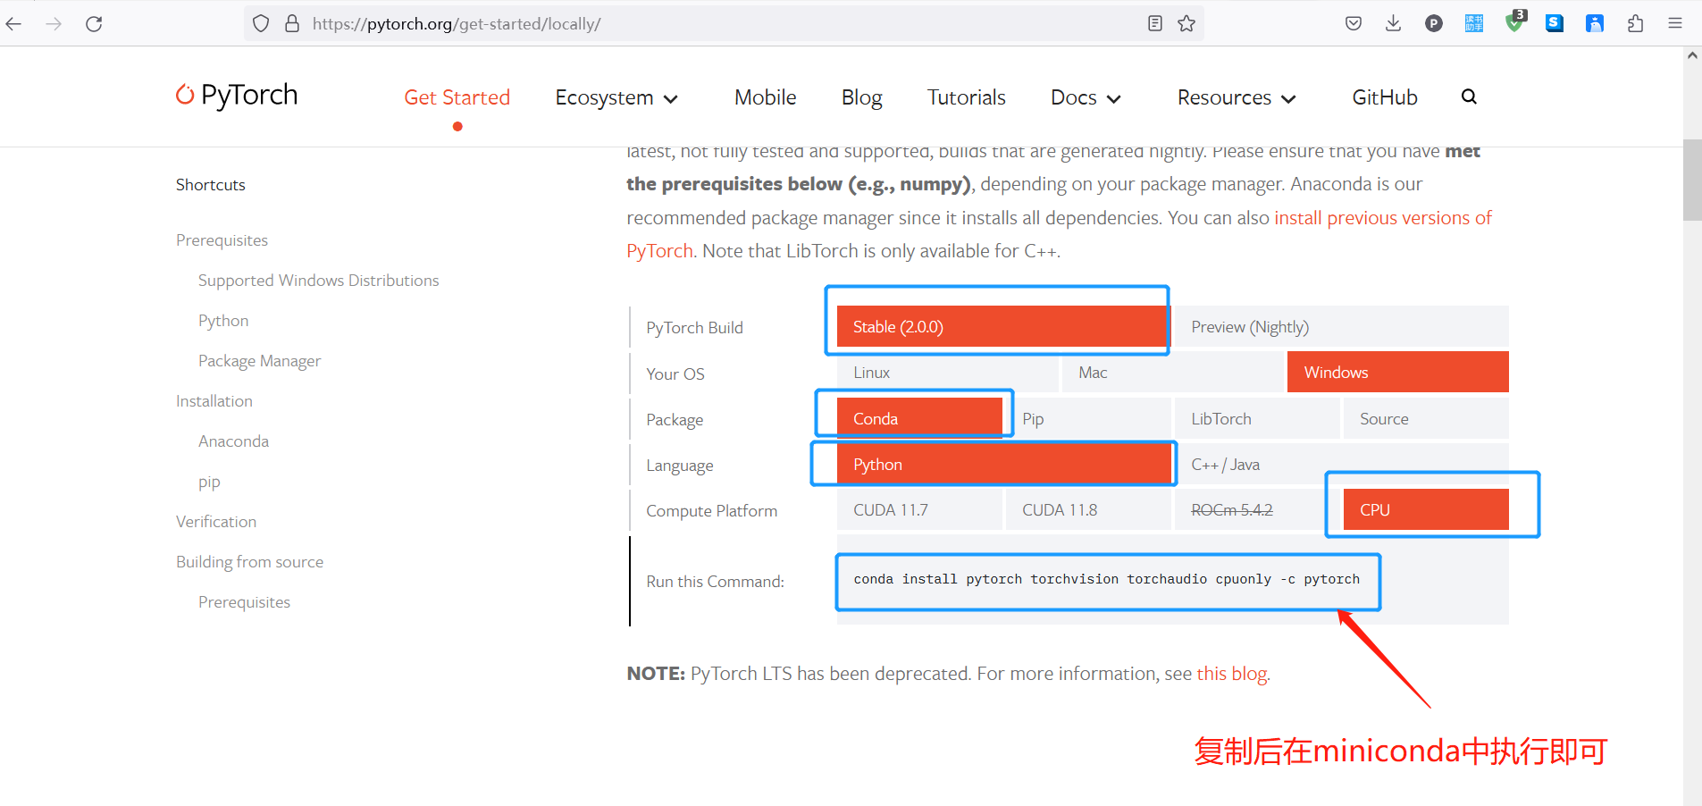The image size is (1702, 806).
Task: Click the conda install command text
Action: [1106, 579]
